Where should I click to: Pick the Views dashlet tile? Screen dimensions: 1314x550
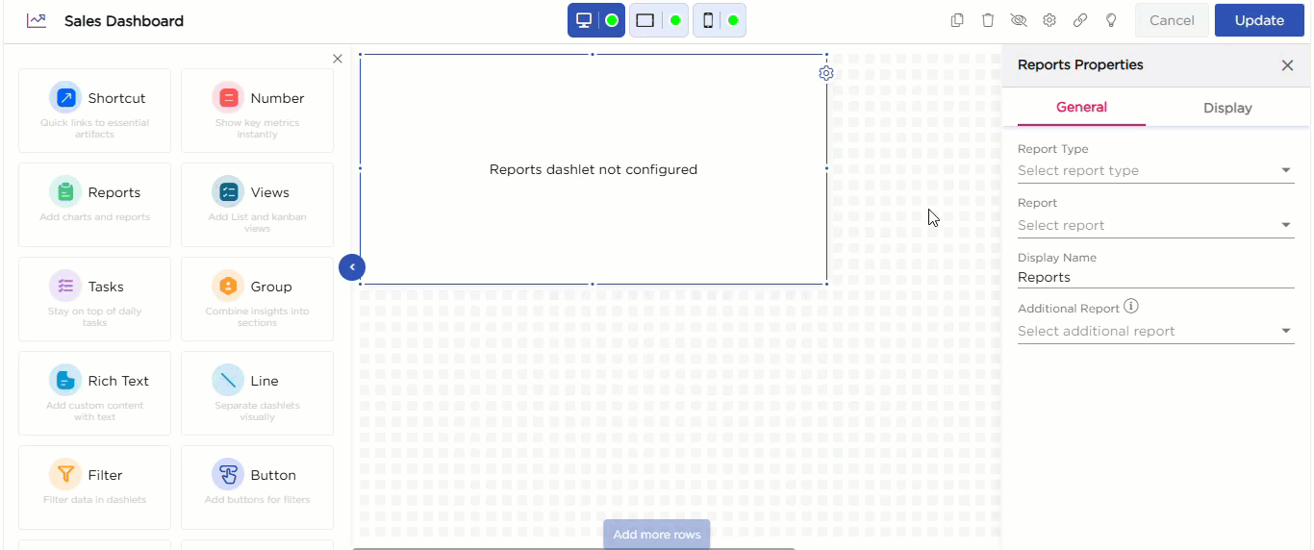pyautogui.click(x=257, y=204)
